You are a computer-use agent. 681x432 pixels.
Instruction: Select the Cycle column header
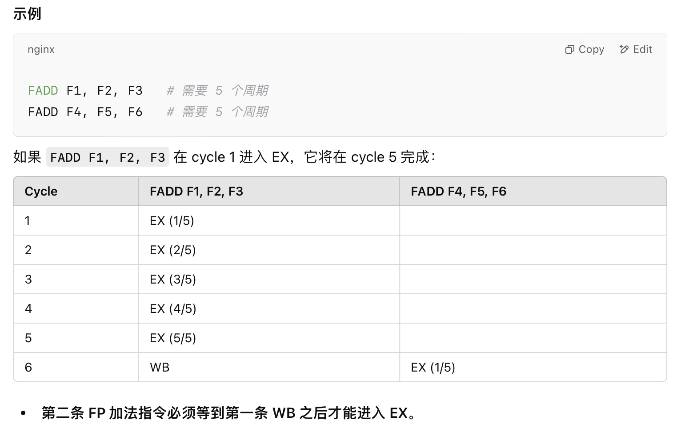40,191
